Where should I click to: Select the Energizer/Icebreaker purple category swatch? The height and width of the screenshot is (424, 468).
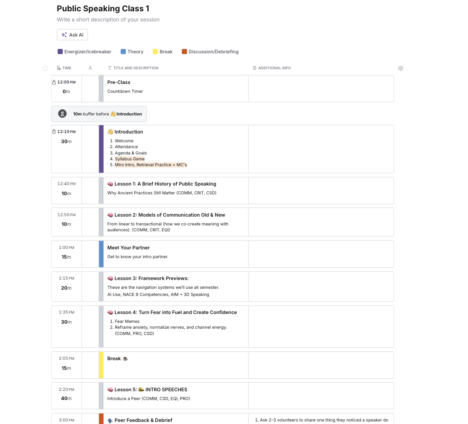pyautogui.click(x=60, y=52)
